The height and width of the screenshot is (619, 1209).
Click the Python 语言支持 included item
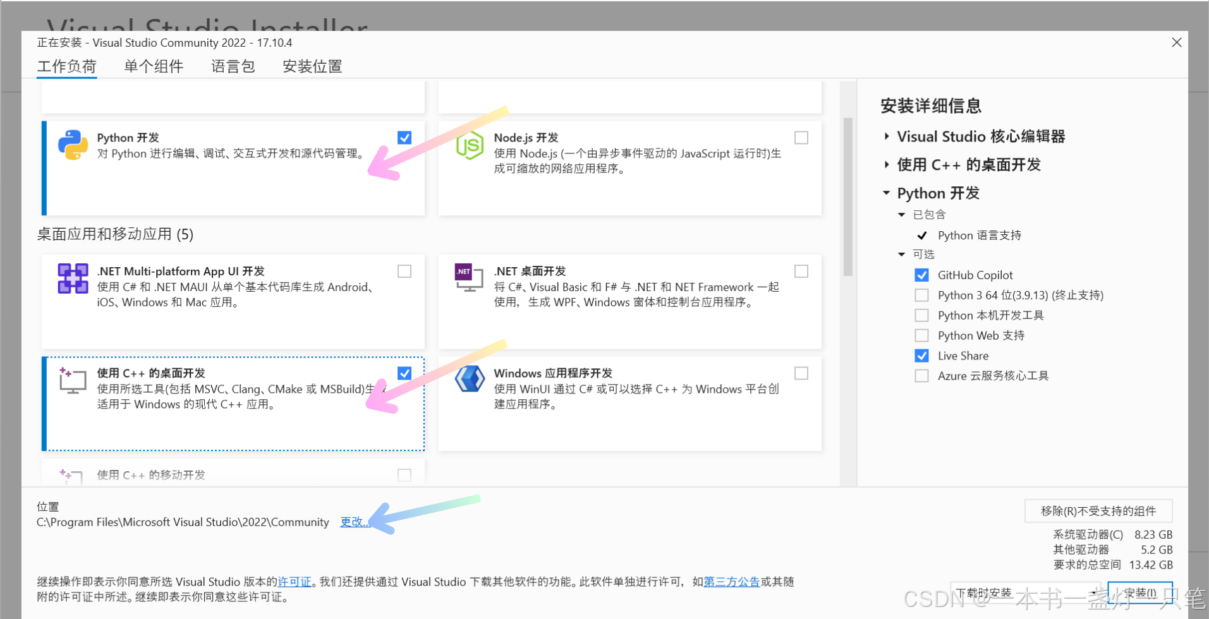980,236
